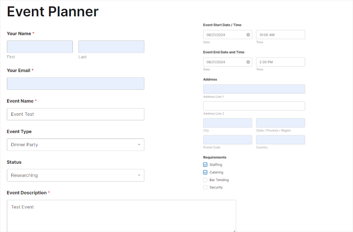
Task: Click the Security label text
Action: tap(216, 188)
